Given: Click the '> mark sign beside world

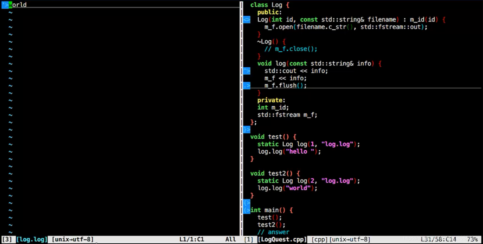Looking at the screenshot, I should [5, 5].
